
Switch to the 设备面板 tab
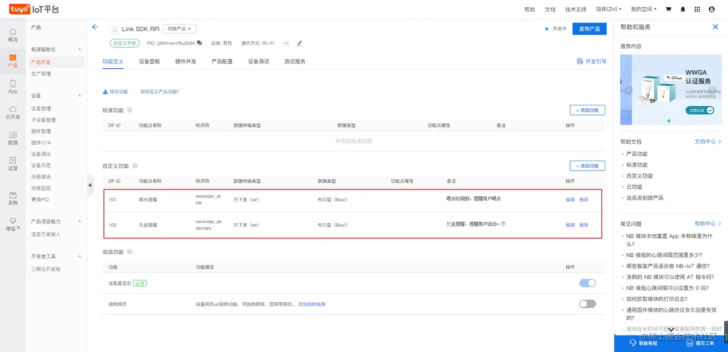point(149,62)
